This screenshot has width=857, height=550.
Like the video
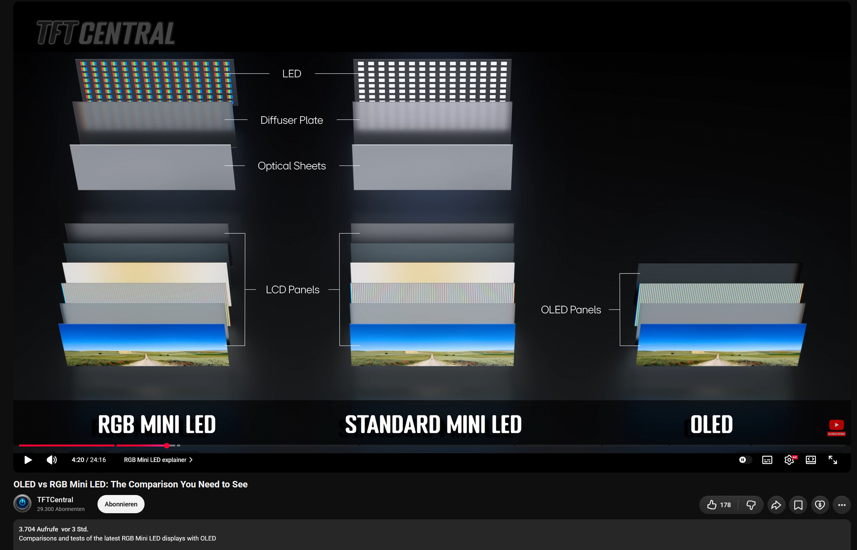(719, 505)
